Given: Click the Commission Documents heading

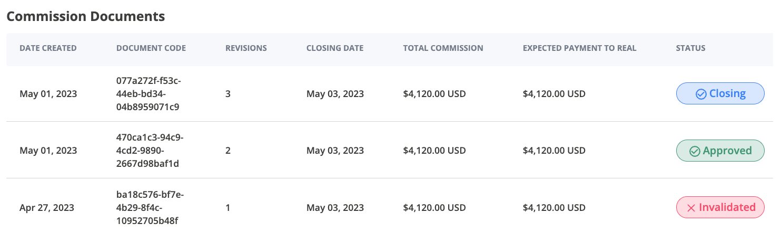Looking at the screenshot, I should point(86,16).
